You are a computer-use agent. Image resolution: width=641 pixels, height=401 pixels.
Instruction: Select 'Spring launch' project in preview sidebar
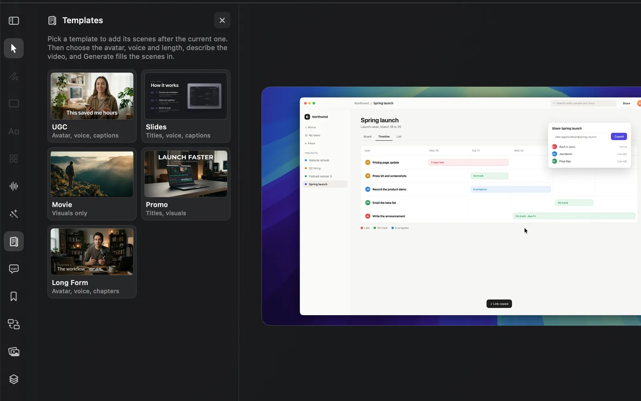point(325,184)
